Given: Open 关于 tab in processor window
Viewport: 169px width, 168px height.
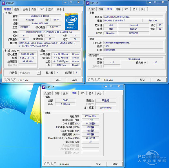Looking at the screenshot, I should [x=59, y=9].
